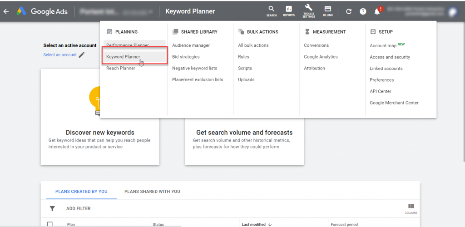Open Google Analytics under Measurement

(321, 57)
